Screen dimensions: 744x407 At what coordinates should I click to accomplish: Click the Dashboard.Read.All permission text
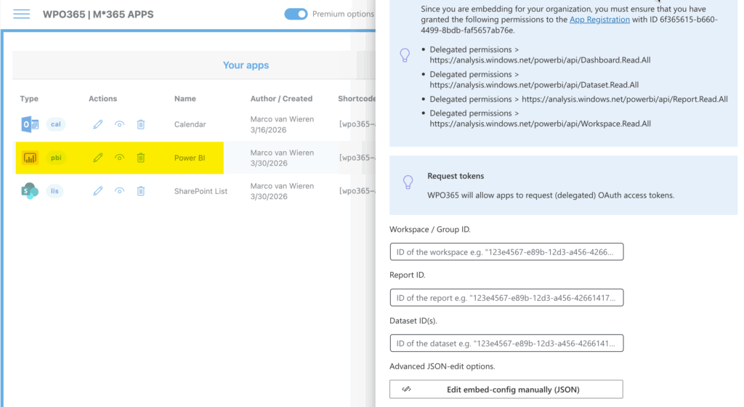(540, 60)
